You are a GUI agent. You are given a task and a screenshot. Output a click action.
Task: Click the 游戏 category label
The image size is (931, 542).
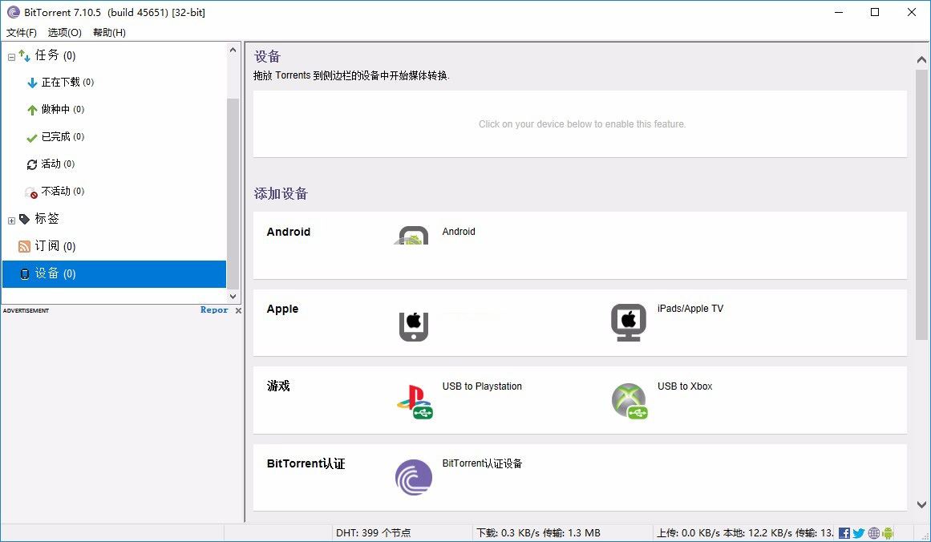[x=278, y=386]
